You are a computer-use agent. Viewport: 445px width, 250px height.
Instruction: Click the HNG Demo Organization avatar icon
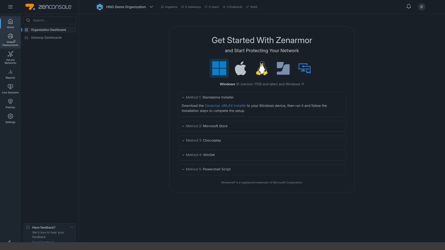coord(99,7)
